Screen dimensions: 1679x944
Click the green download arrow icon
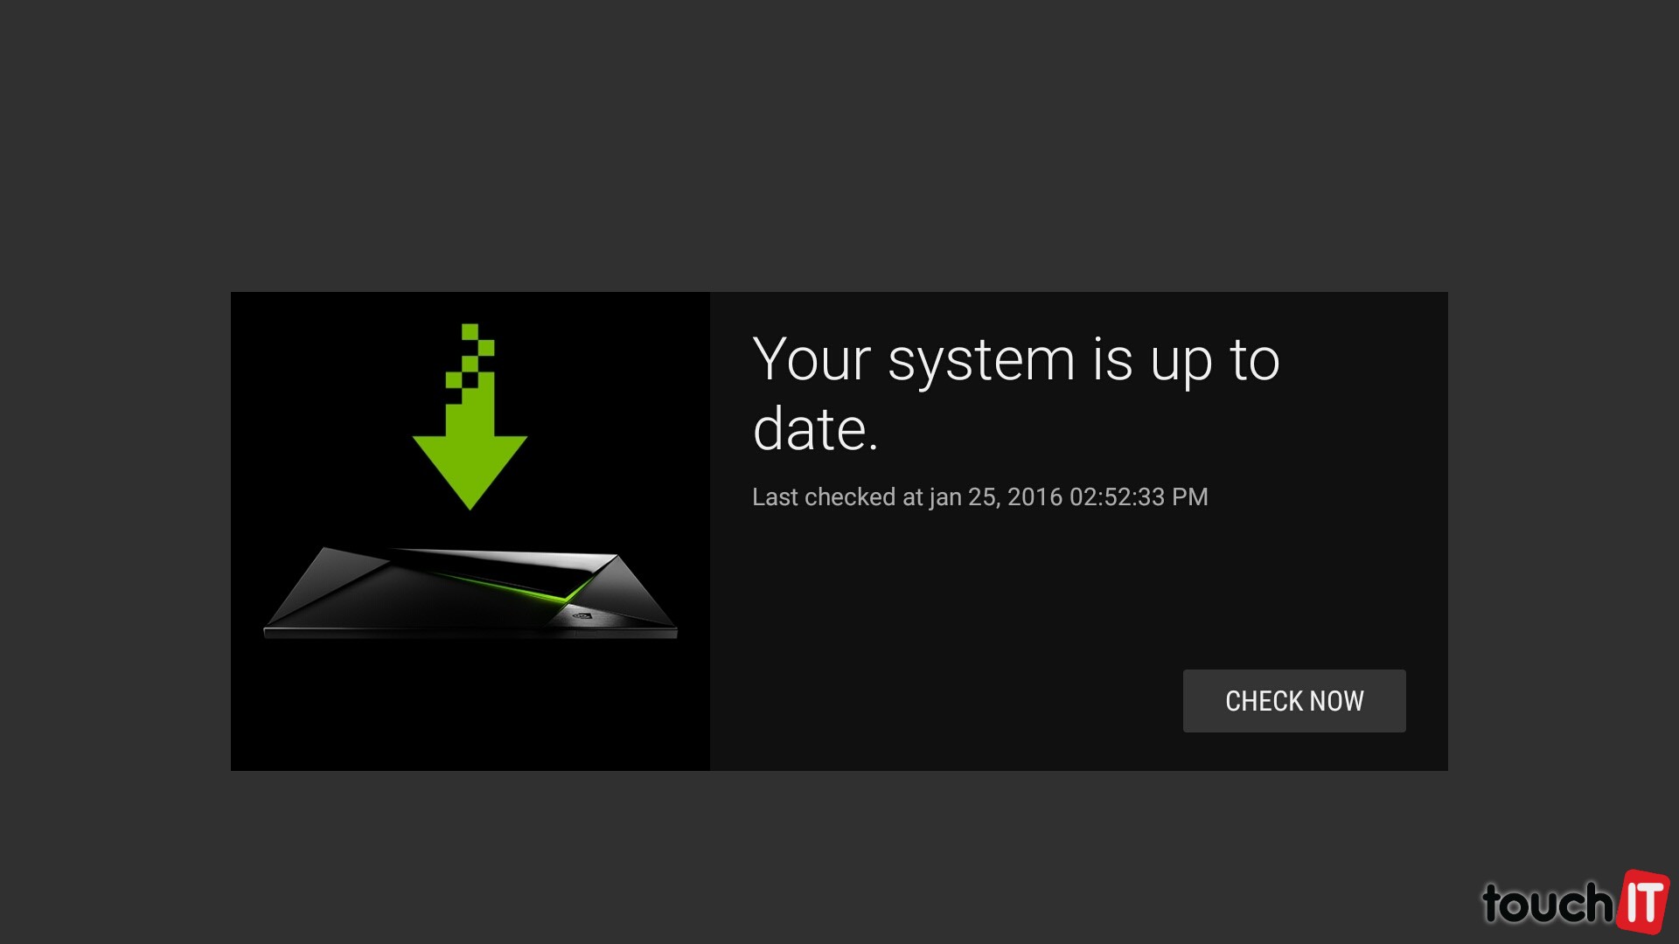(x=470, y=417)
